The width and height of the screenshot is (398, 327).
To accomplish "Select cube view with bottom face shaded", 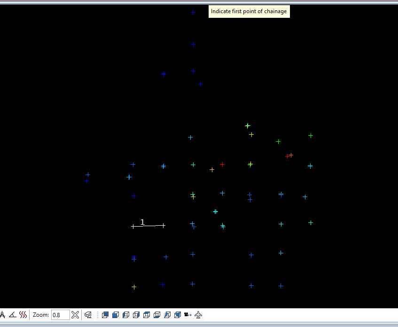I will pos(157,315).
